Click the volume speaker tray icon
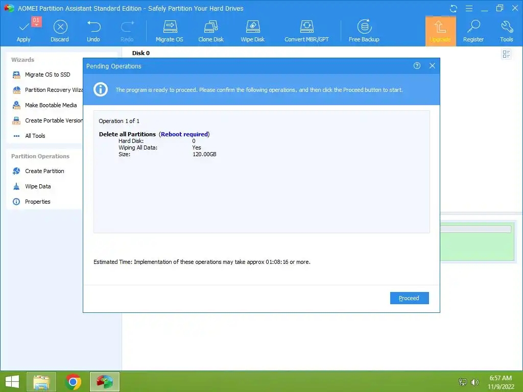The height and width of the screenshot is (392, 523). (x=475, y=382)
